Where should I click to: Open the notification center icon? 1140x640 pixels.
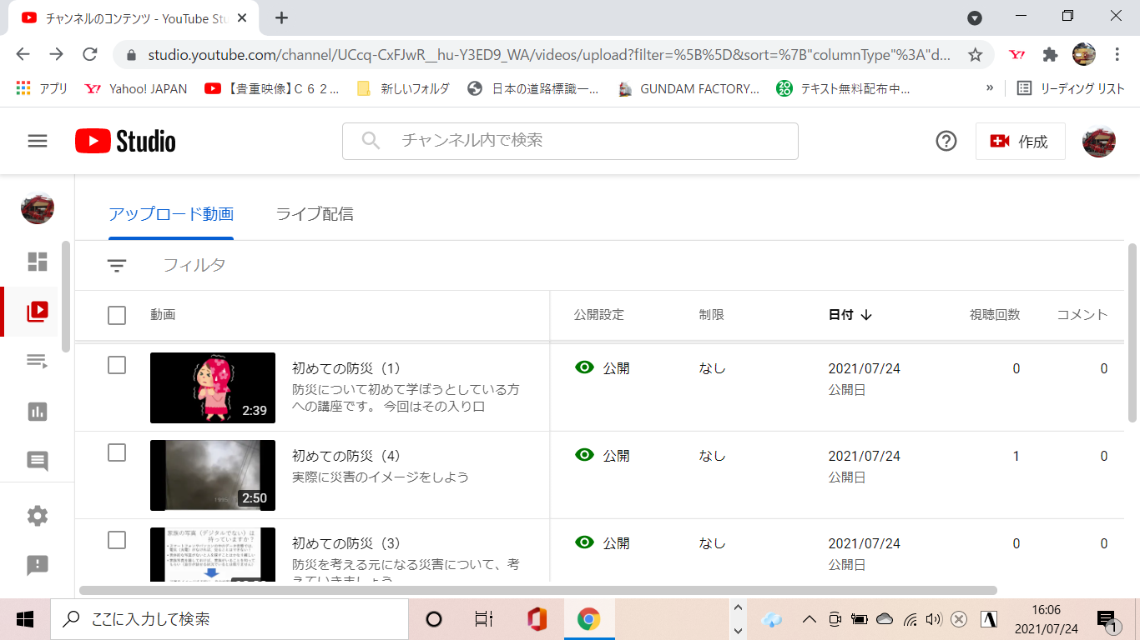click(x=1107, y=619)
